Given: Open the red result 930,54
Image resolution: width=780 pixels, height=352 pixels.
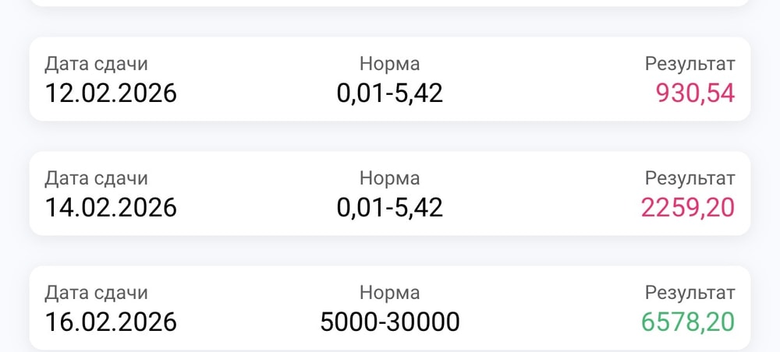Looking at the screenshot, I should 695,93.
